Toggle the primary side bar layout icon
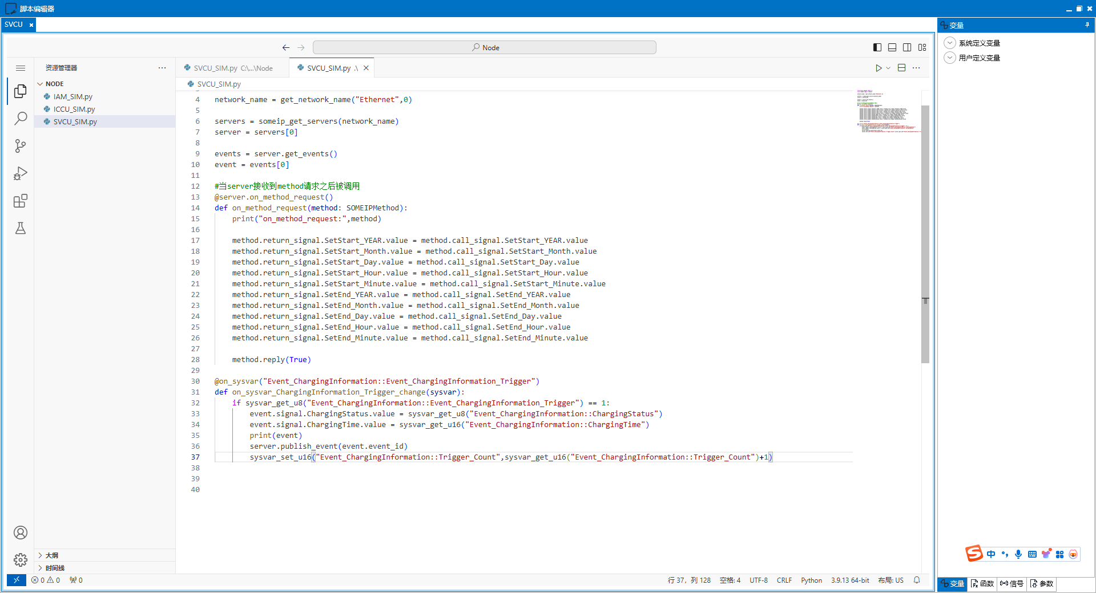The width and height of the screenshot is (1096, 593). 877,47
